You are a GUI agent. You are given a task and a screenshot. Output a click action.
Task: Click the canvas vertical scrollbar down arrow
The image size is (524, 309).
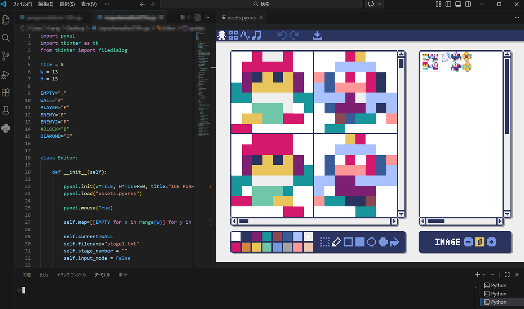coord(401,214)
